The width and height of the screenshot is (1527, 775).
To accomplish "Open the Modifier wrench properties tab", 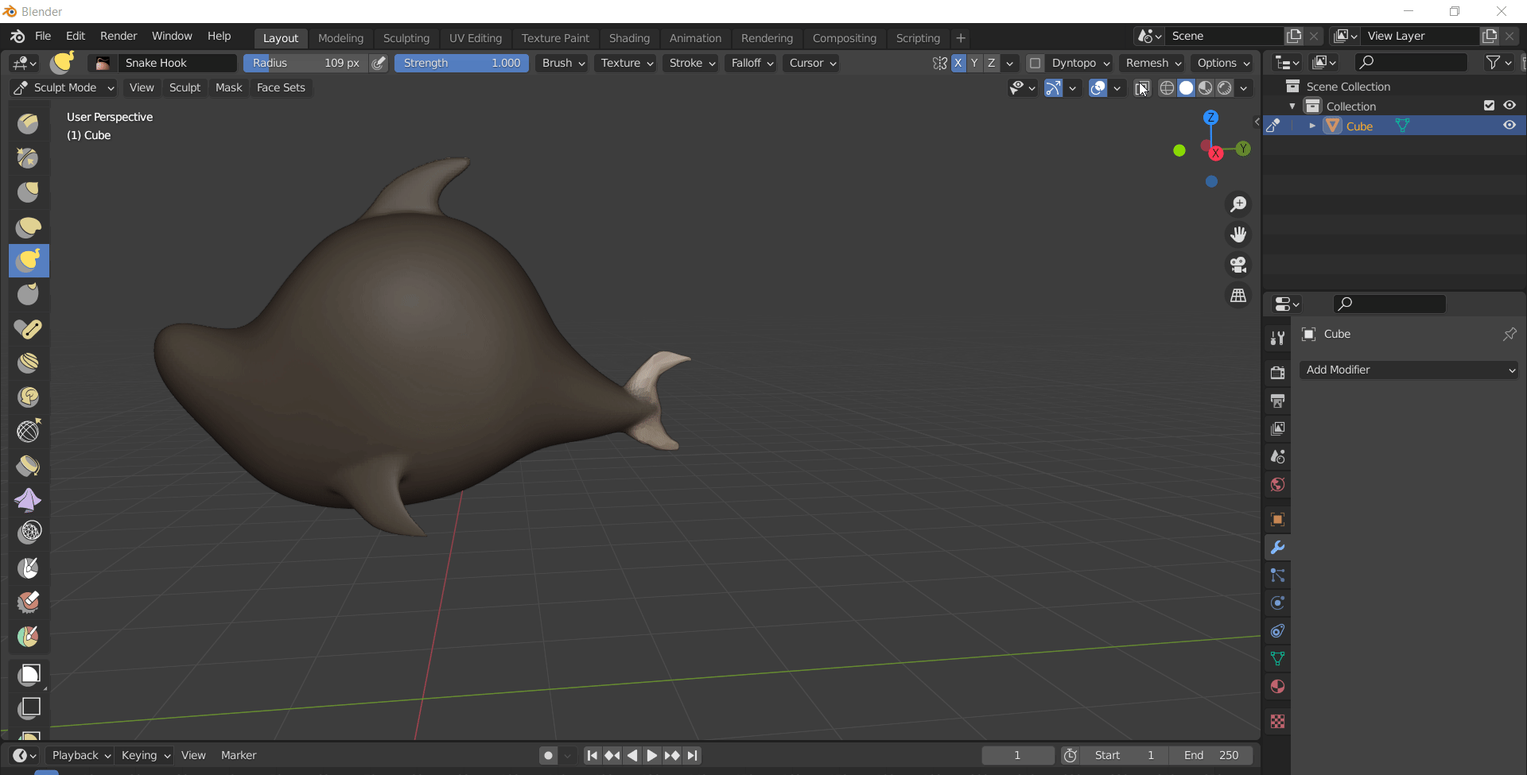I will 1277,548.
